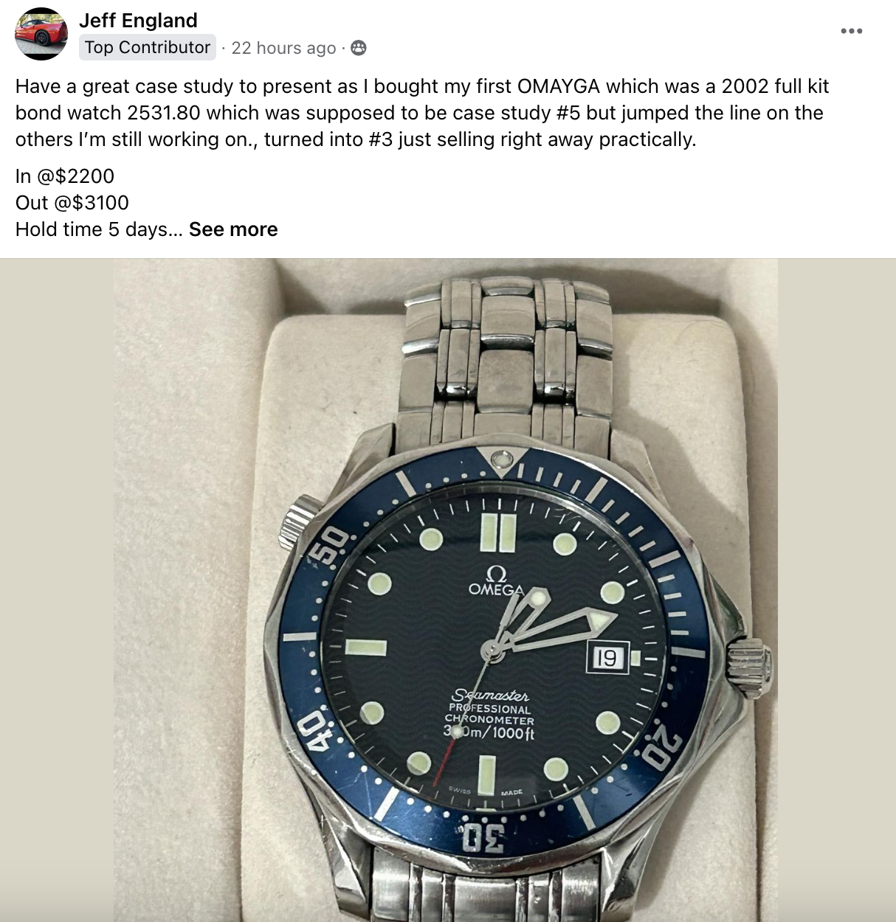Screen dimensions: 896x922
Task: Open Jeff England's profile via name
Action: tap(138, 21)
